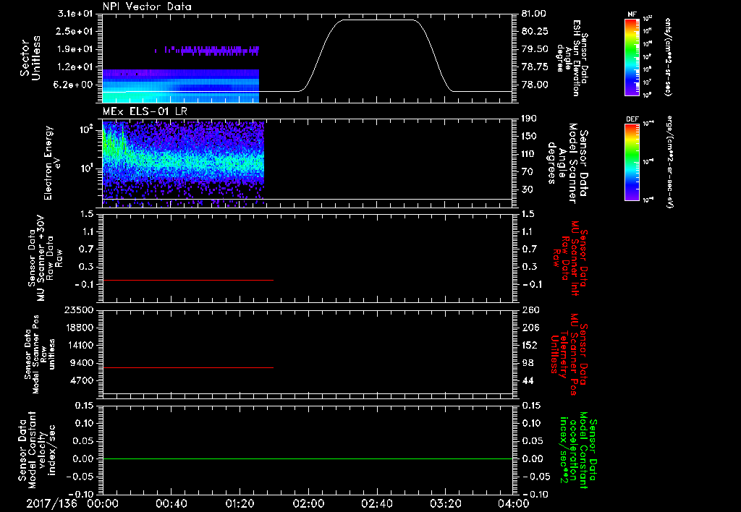Click the "150" scanner angle tick
The width and height of the screenshot is (741, 512).
click(x=529, y=136)
